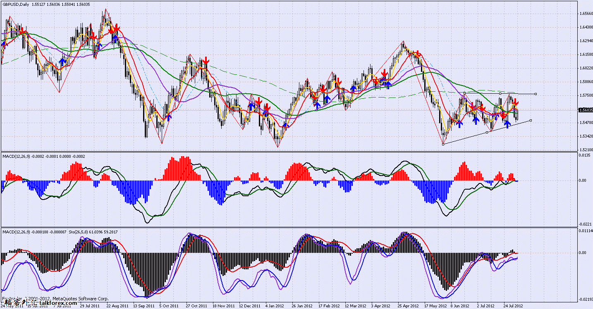Viewport: 593px width, 309px height.
Task: Click the 26 Jan 2012 date label
Action: (x=302, y=306)
